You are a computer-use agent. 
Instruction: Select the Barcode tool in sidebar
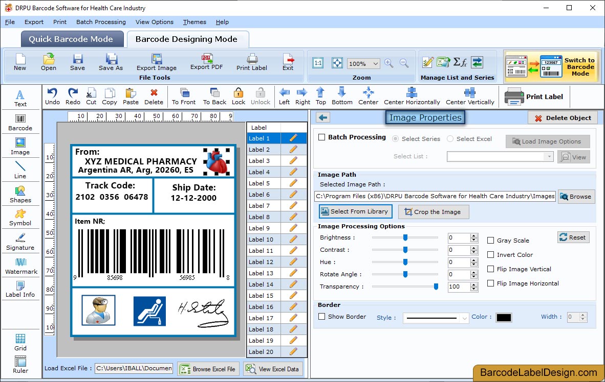point(20,123)
